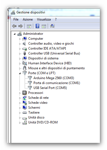Expand the Processori category
Viewport: 107px width, 150px height.
(20, 93)
